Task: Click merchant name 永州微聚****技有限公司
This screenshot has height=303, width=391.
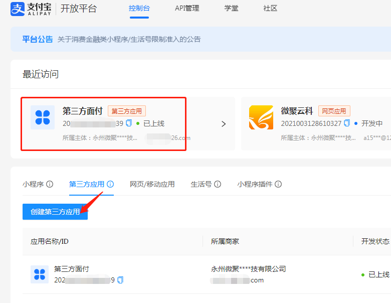Action: pos(248,269)
